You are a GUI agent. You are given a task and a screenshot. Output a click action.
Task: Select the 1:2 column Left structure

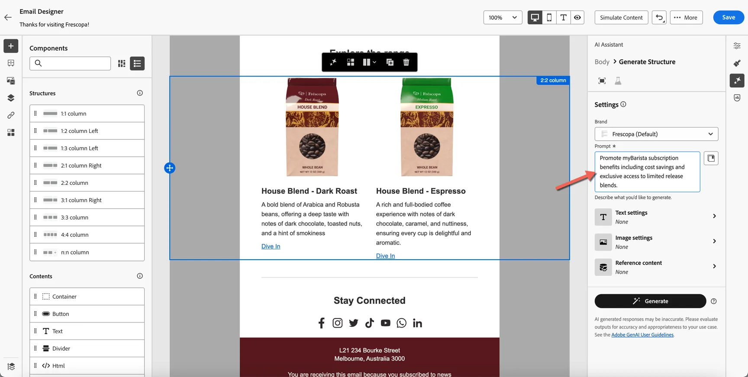pos(87,131)
